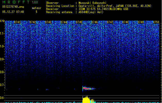Click the meteor count label

point(37,8)
